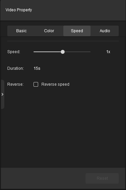
Task: Click the Speed: field label
Action: pyautogui.click(x=14, y=52)
